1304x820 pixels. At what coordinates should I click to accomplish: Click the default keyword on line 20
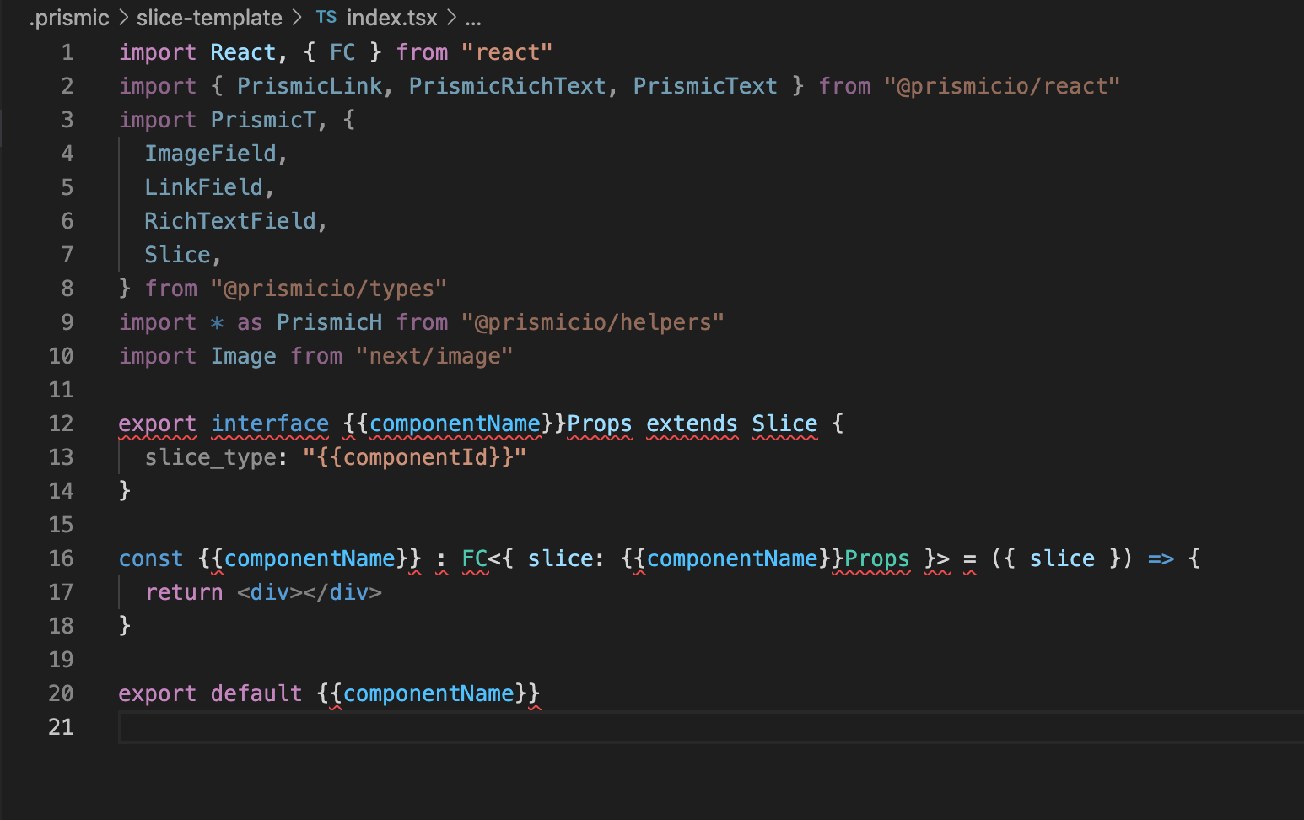point(256,693)
